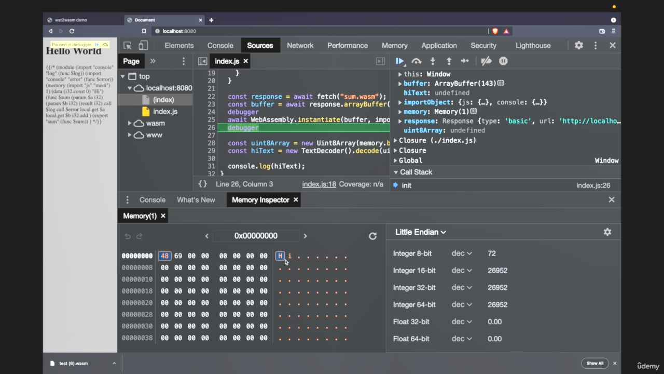The image size is (664, 374).
Task: Switch to the Network tab
Action: pos(300,46)
